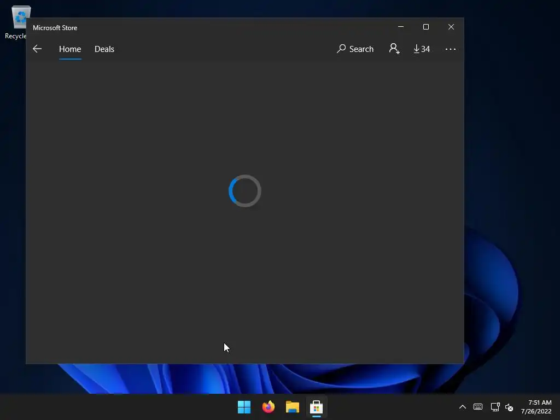Open Search in Microsoft Store
The image size is (560, 420).
coord(355,49)
